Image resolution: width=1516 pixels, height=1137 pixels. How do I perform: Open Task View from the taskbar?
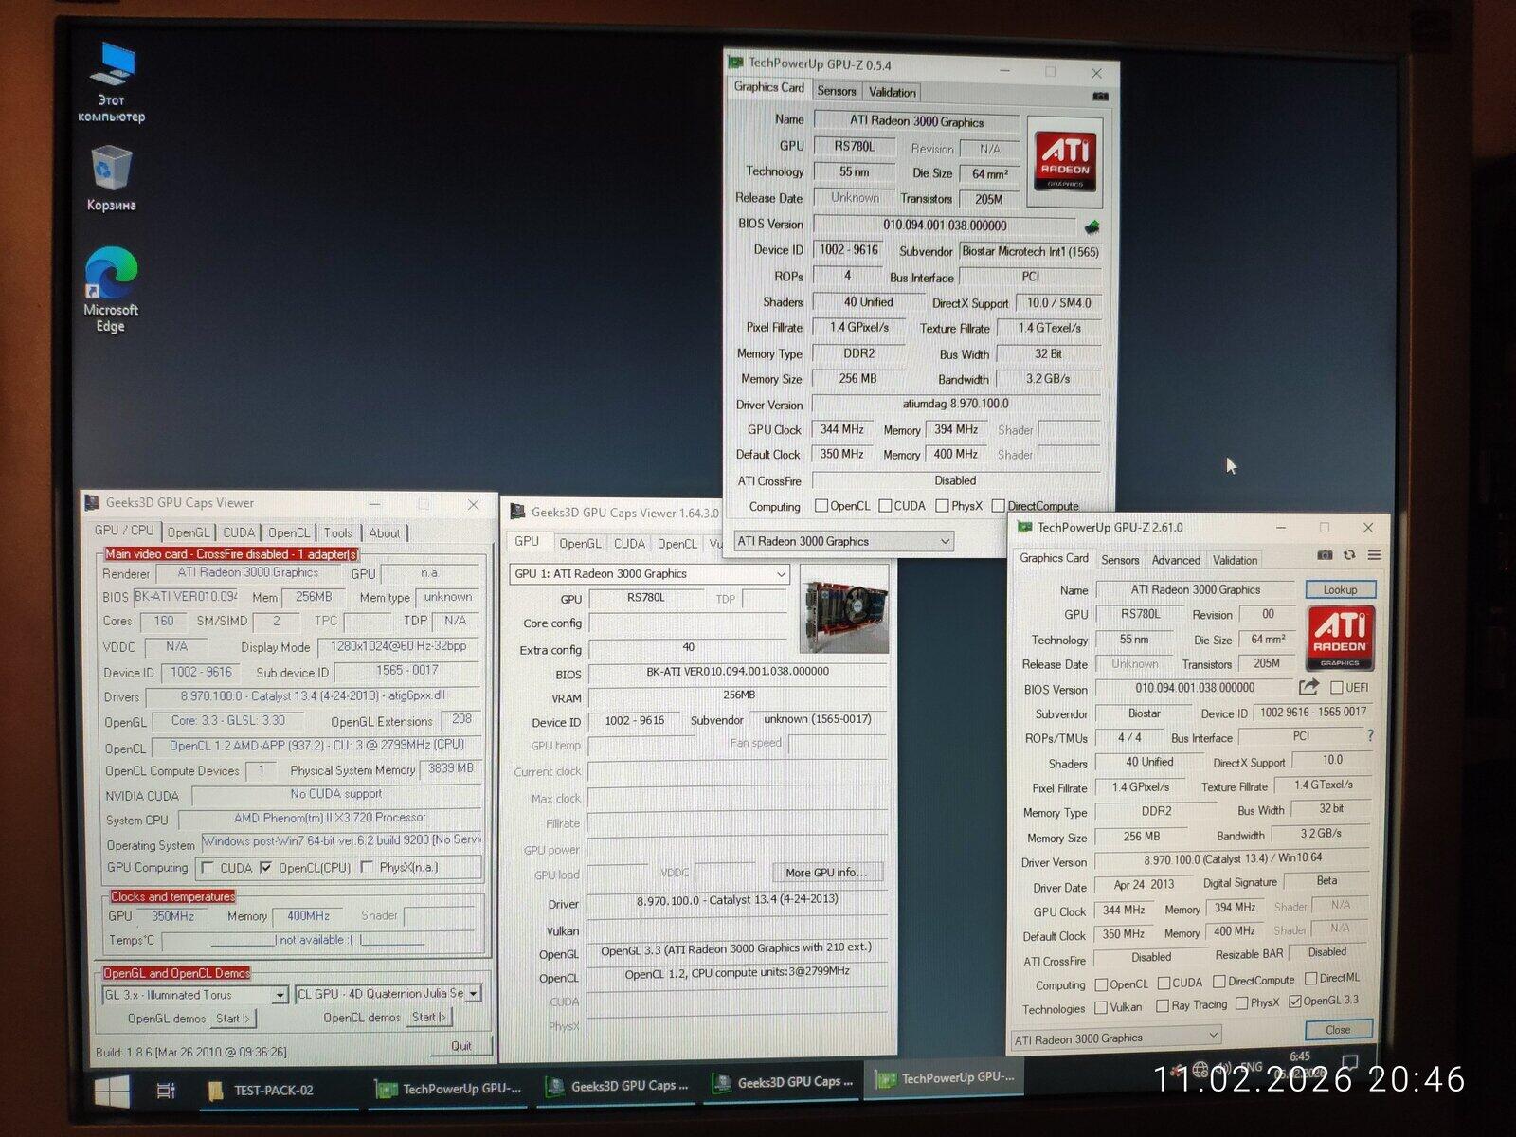pos(166,1091)
